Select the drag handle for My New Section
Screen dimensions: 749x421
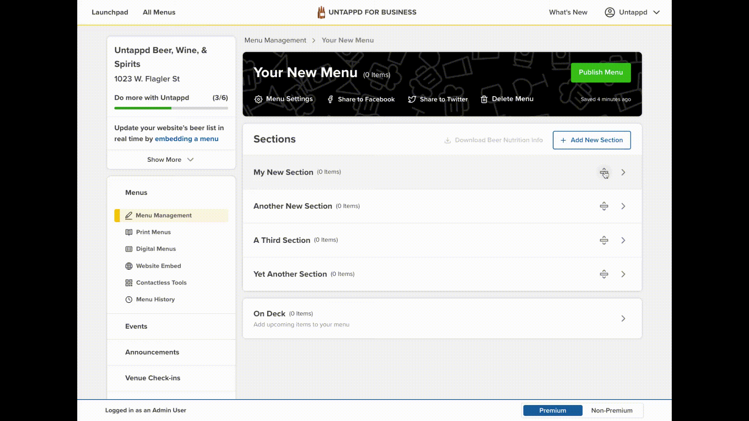point(604,172)
